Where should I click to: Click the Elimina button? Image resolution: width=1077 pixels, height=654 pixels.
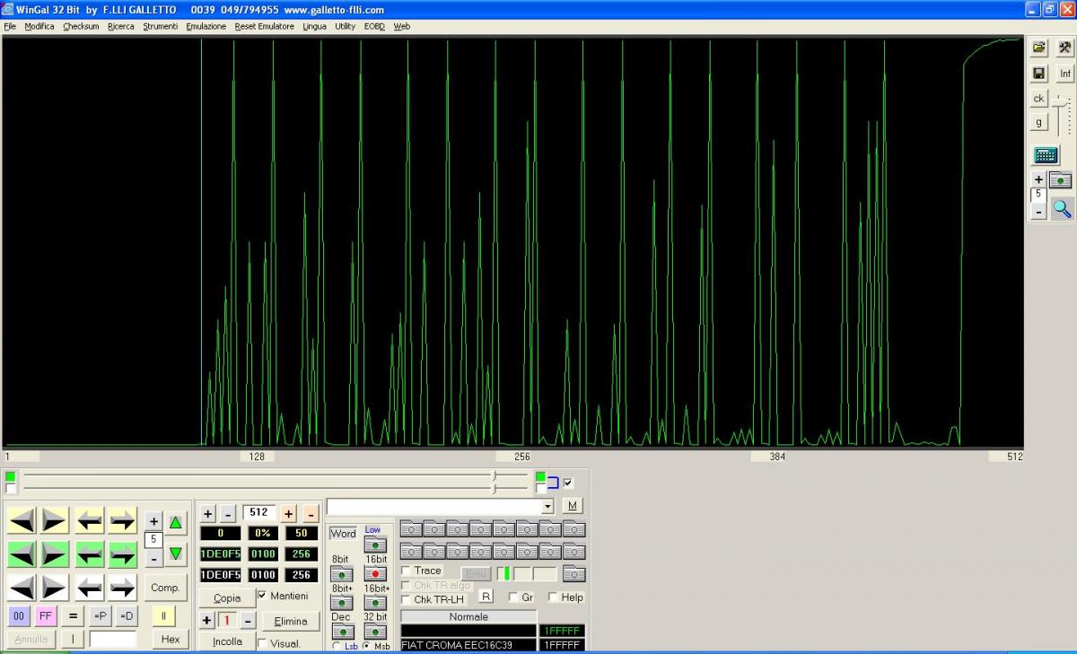[x=291, y=621]
